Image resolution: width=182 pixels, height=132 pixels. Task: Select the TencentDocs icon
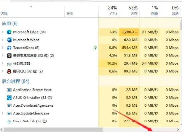click(x=9, y=48)
